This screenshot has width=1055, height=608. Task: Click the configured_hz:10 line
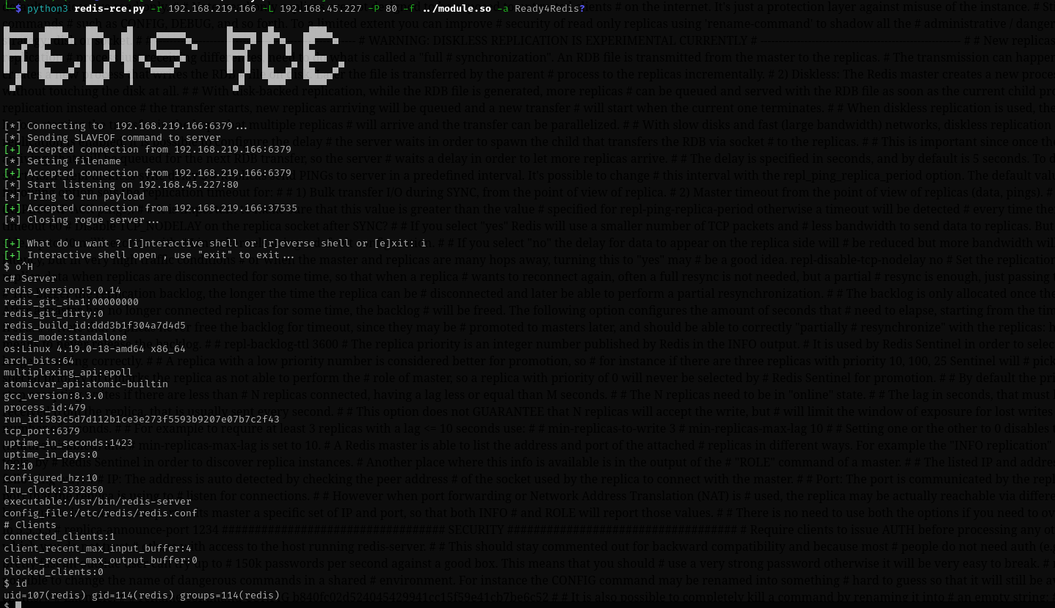click(51, 478)
